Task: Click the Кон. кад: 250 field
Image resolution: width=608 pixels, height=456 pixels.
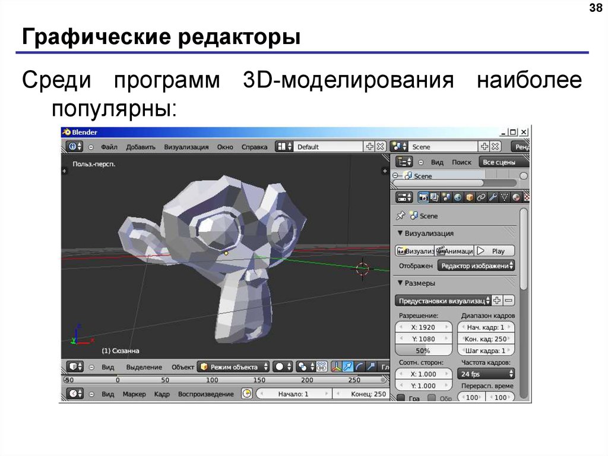Action: (486, 339)
